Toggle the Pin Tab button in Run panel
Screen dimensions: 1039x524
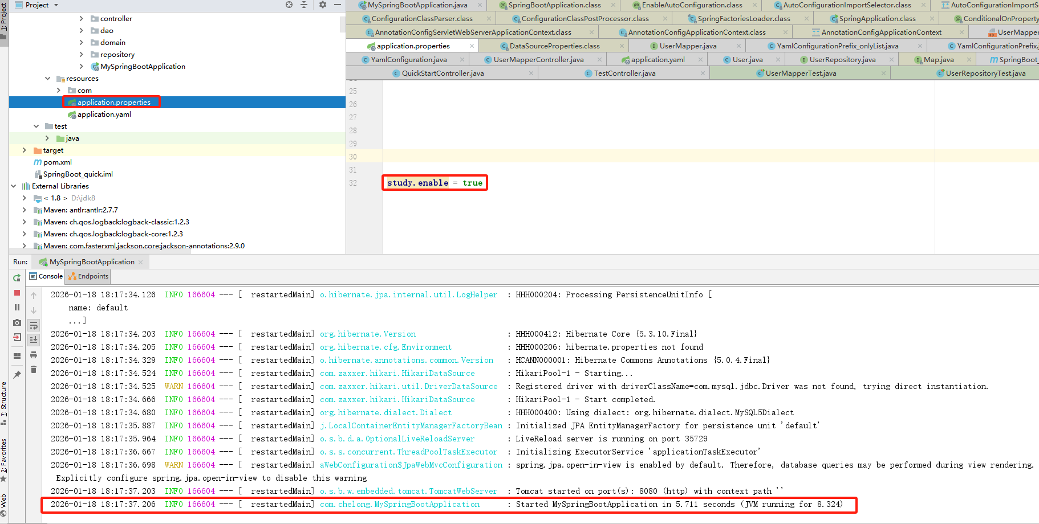click(x=17, y=375)
